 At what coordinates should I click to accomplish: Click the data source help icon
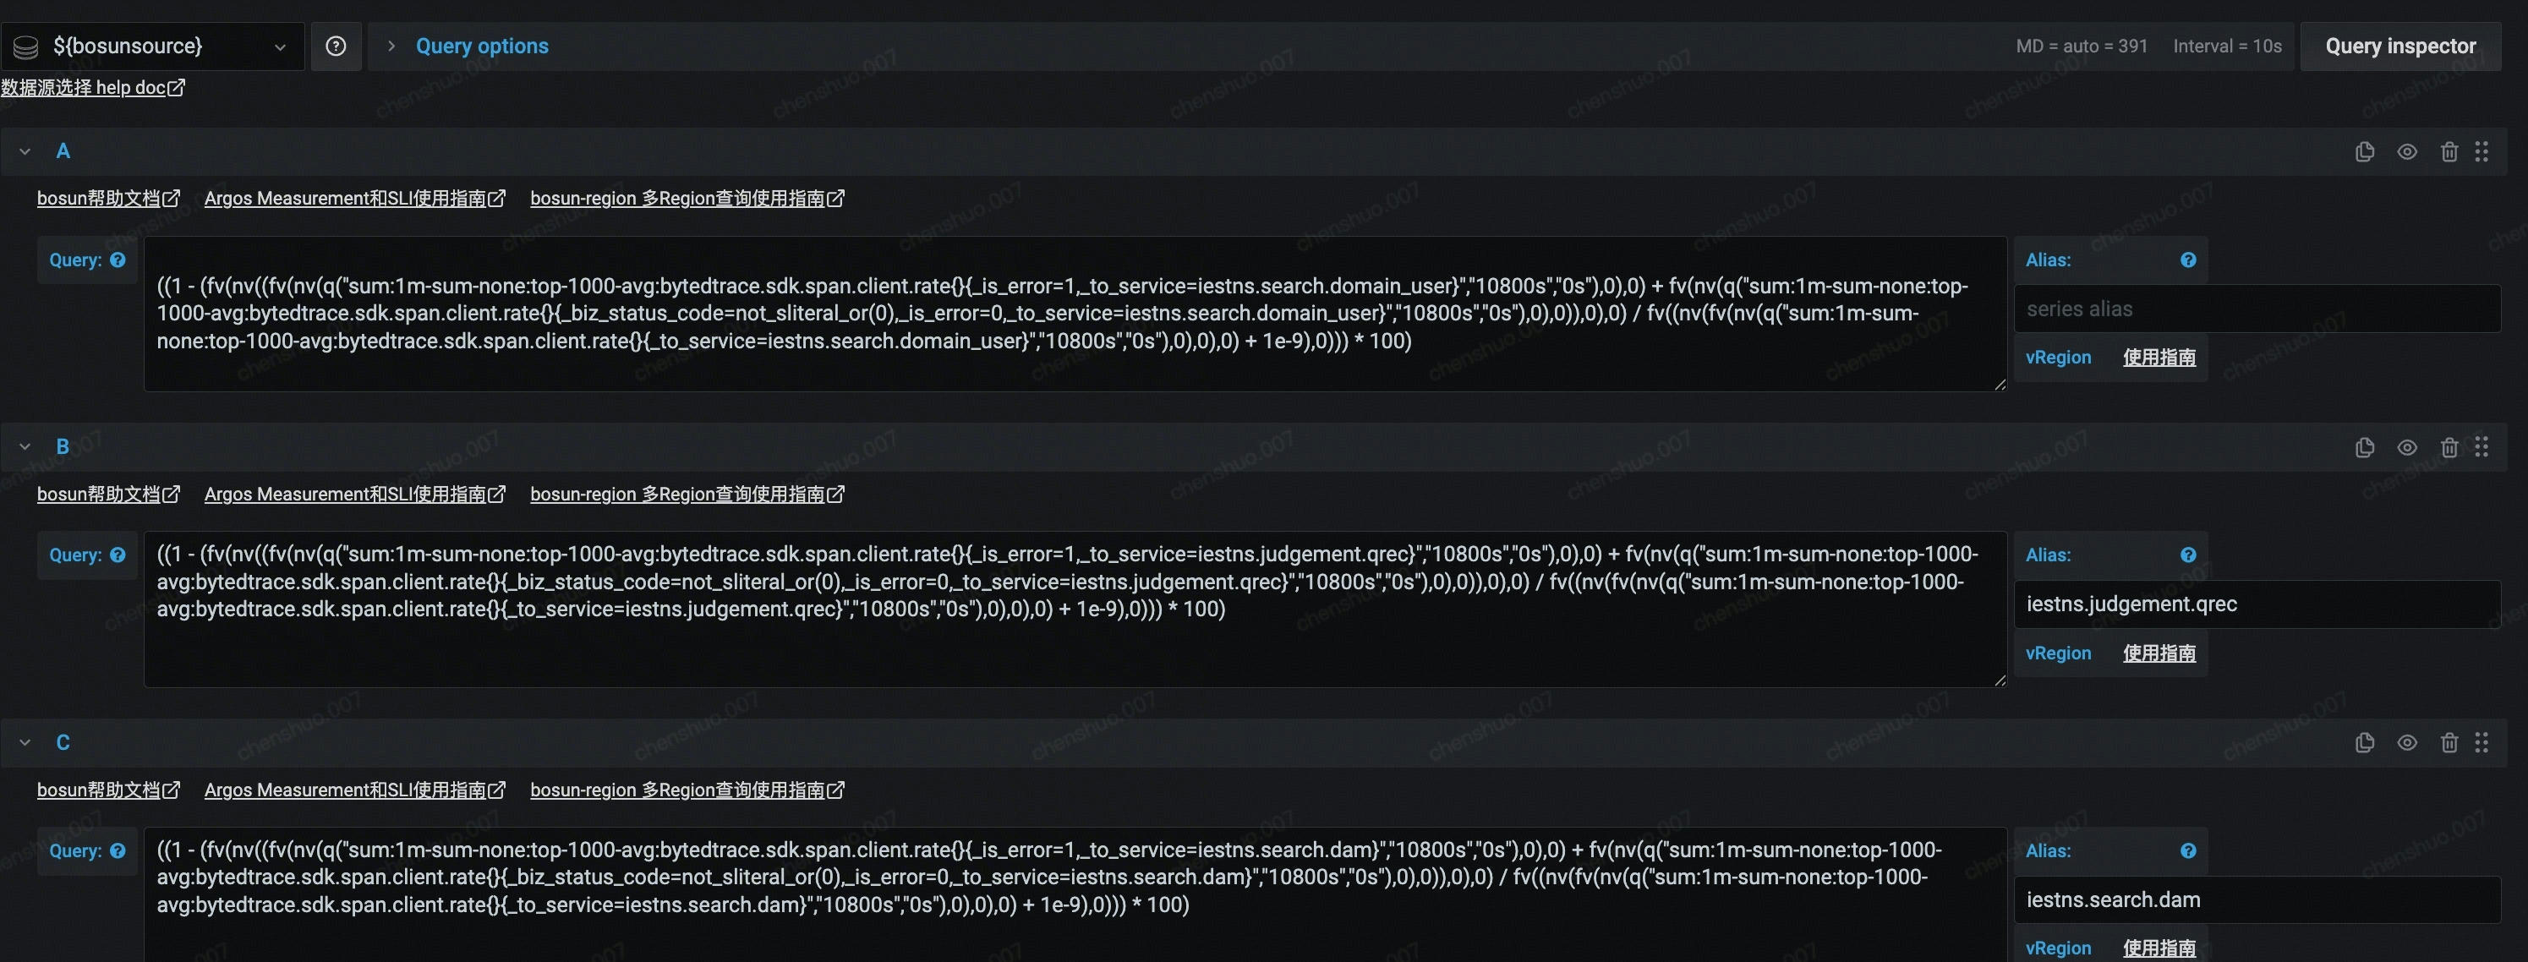coord(336,46)
